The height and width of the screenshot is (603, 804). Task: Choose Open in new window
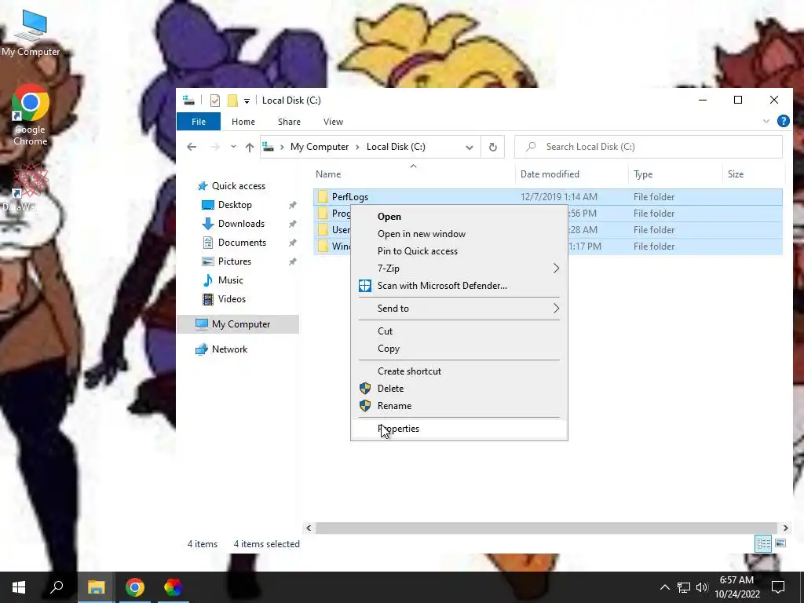coord(459,234)
